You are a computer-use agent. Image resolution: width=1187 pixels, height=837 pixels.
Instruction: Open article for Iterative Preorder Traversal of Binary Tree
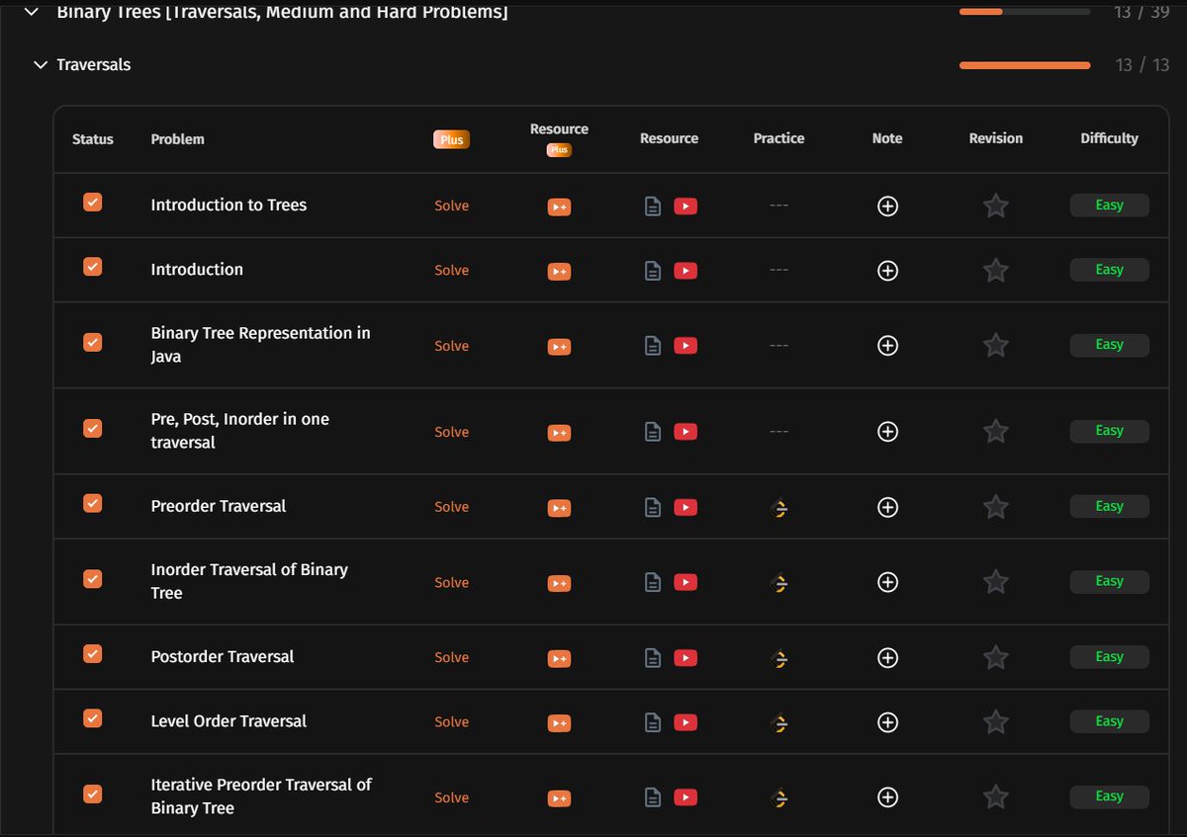pyautogui.click(x=653, y=796)
